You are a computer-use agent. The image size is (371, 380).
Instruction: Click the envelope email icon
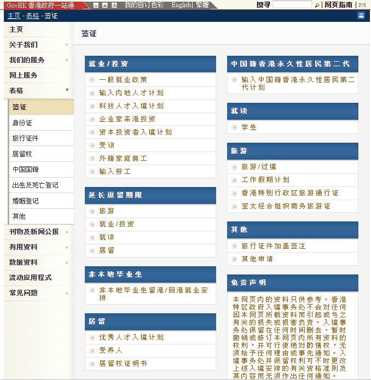click(x=362, y=5)
